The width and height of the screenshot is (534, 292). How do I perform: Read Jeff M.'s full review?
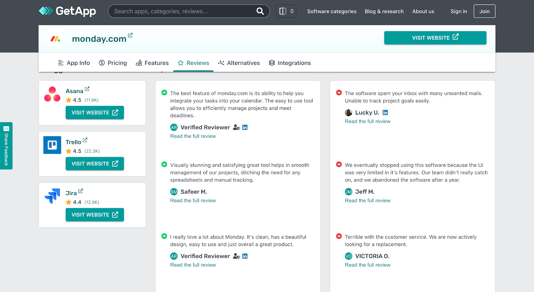click(367, 200)
